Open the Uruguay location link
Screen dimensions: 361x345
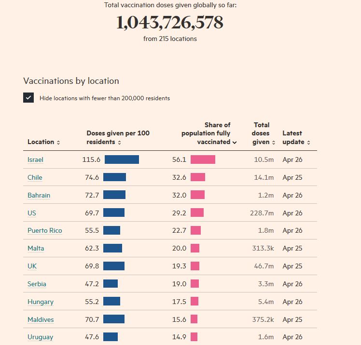click(x=40, y=337)
